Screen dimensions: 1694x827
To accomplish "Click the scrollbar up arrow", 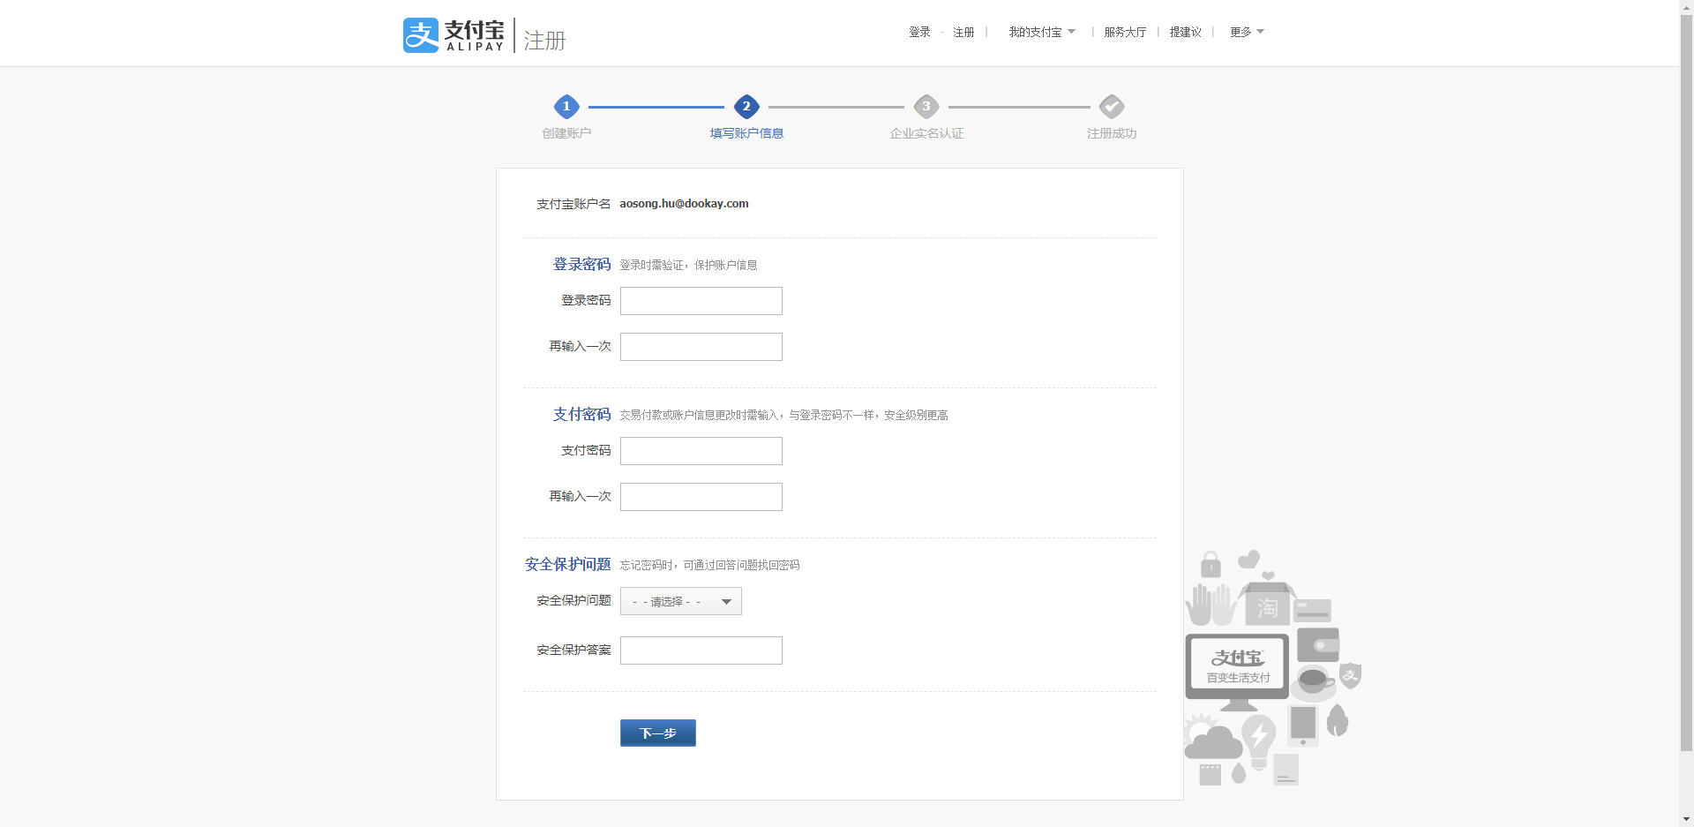I will click(1686, 7).
